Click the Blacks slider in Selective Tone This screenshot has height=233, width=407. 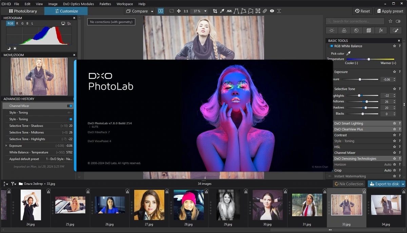click(362, 114)
